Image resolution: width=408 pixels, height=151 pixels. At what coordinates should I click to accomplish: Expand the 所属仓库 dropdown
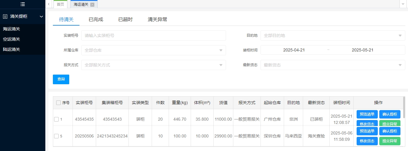[x=154, y=50]
